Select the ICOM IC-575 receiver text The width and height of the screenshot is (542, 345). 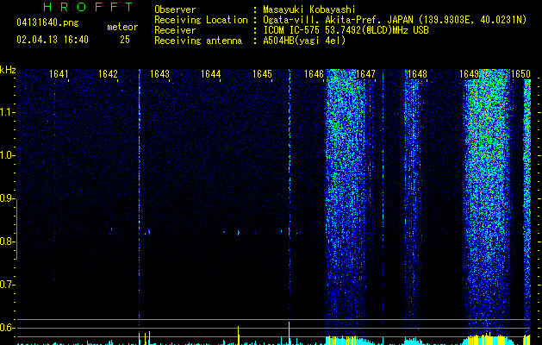pyautogui.click(x=346, y=30)
